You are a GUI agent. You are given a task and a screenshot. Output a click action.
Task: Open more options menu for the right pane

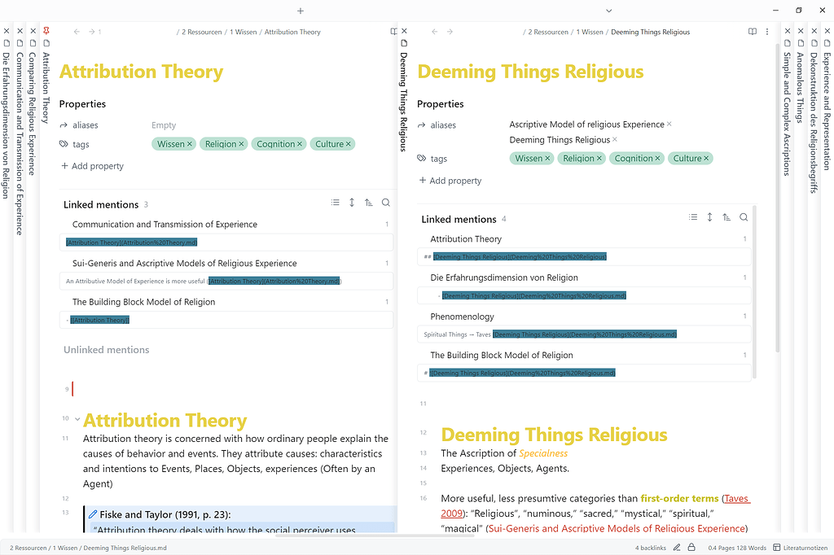(x=767, y=31)
